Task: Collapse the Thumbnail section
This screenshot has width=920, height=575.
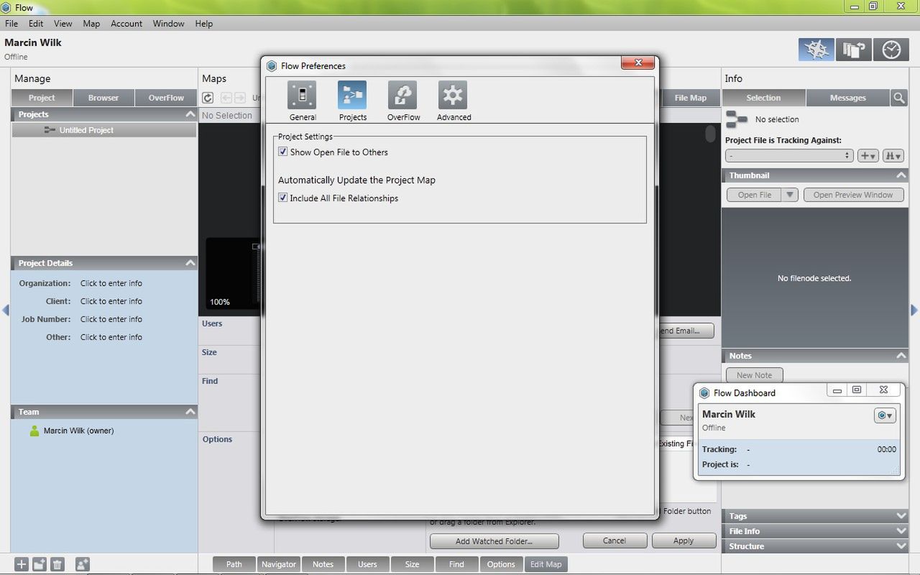Action: pyautogui.click(x=901, y=175)
